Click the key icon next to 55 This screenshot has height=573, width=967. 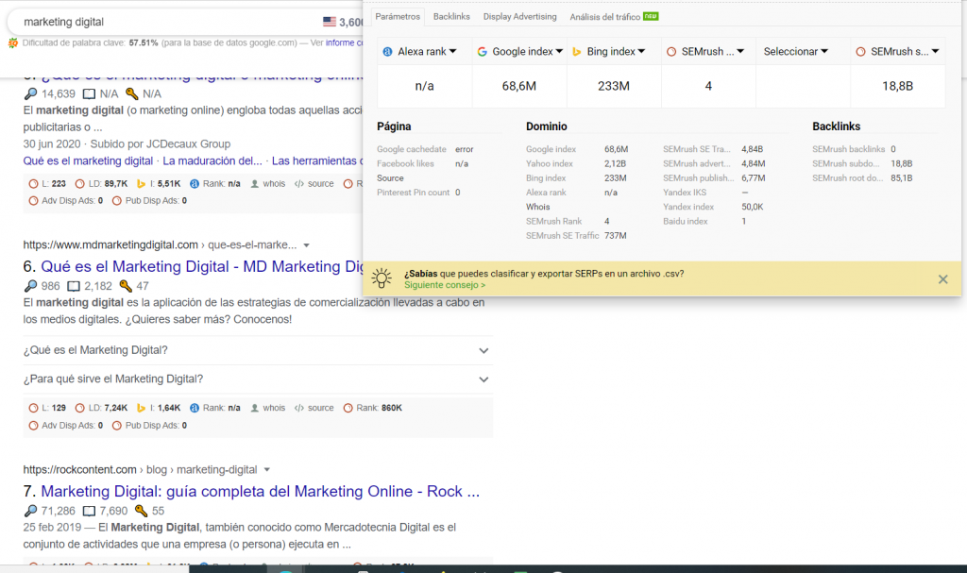coord(142,512)
